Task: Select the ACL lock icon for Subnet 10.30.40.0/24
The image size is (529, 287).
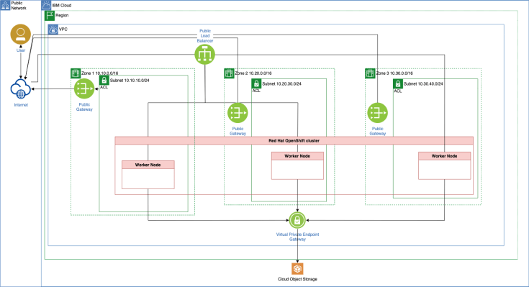Action: point(398,83)
